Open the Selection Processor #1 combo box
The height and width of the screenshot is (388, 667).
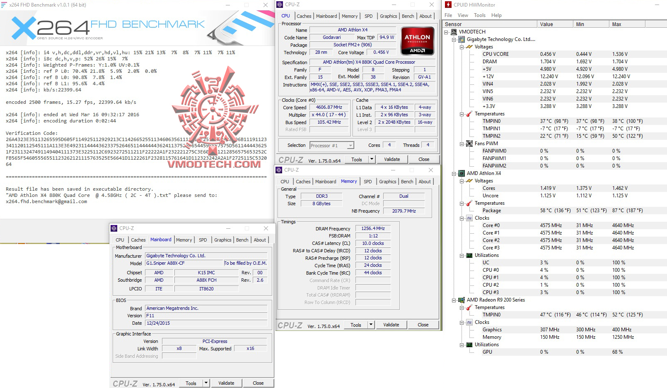click(331, 146)
